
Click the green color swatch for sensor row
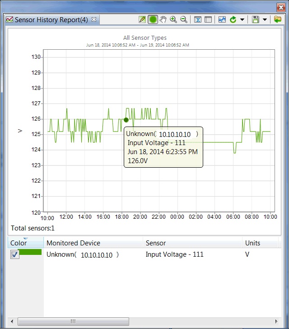(x=29, y=252)
